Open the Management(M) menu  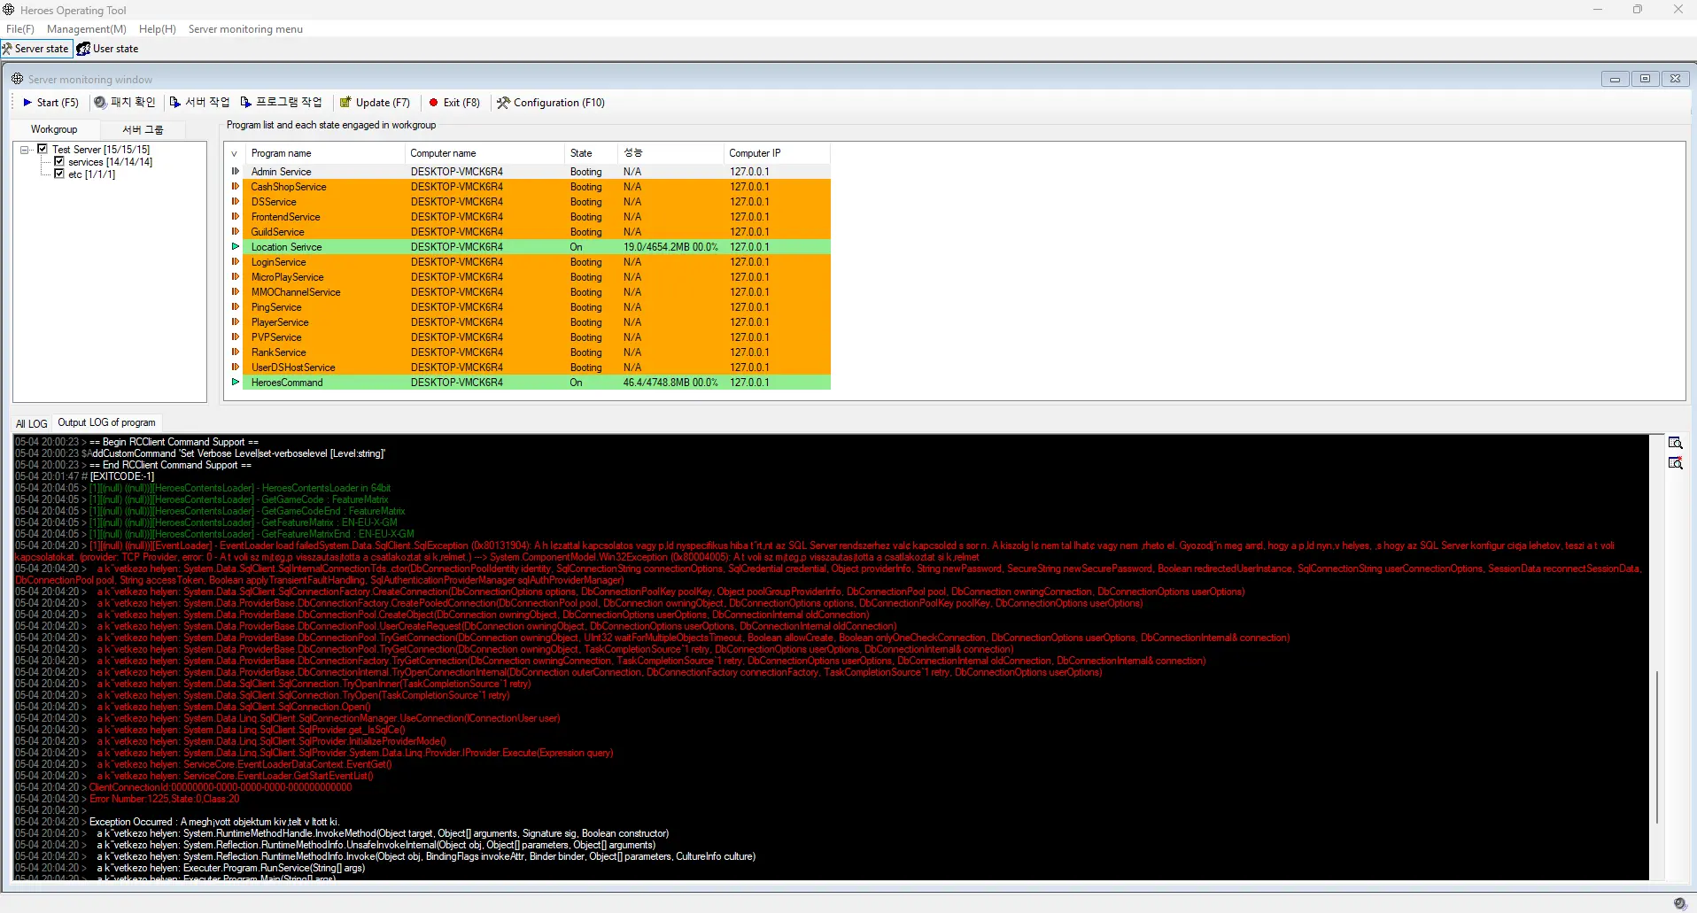click(x=87, y=29)
